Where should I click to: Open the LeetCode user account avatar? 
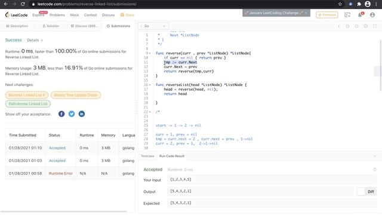coord(372,15)
